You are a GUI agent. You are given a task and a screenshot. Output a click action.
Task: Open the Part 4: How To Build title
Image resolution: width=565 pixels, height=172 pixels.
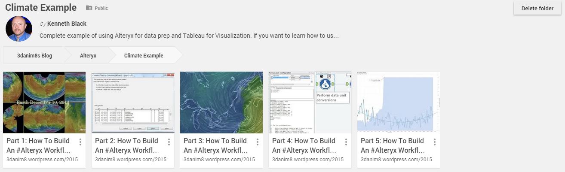coord(305,145)
